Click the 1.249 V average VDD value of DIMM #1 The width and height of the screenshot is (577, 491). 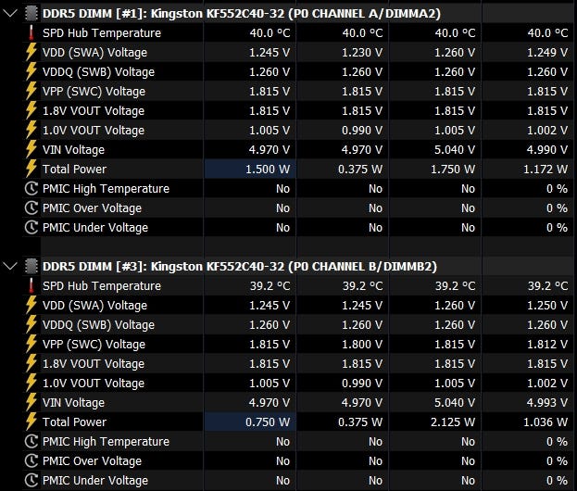tap(547, 52)
